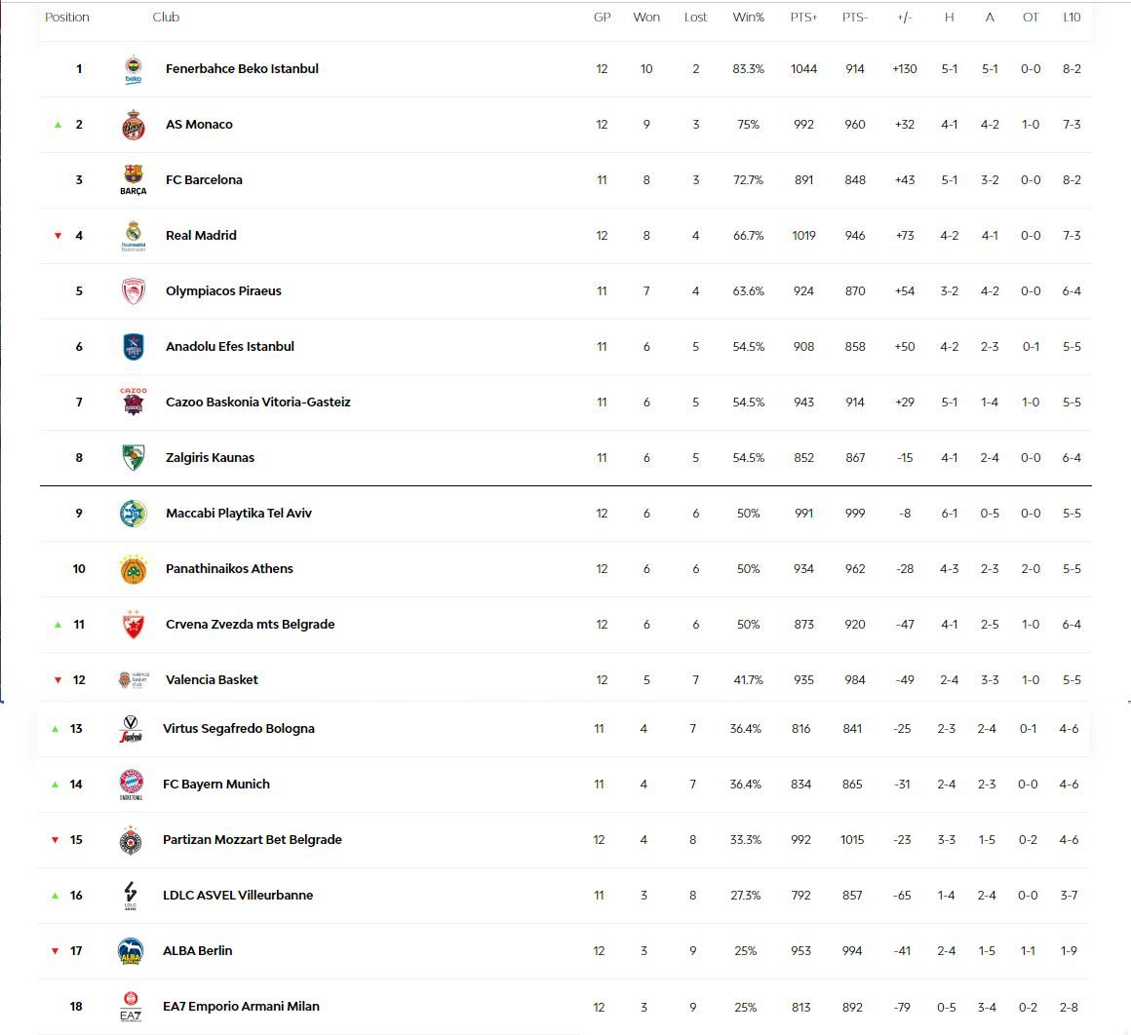Click the ALBA Berlin club logo

131,951
